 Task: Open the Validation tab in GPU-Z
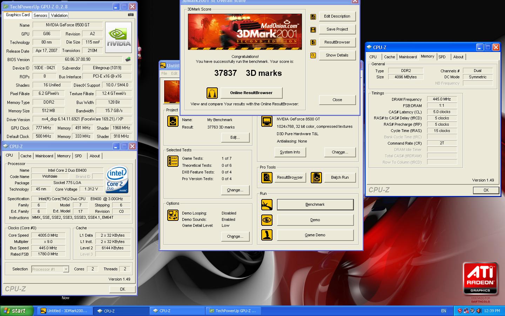point(59,15)
